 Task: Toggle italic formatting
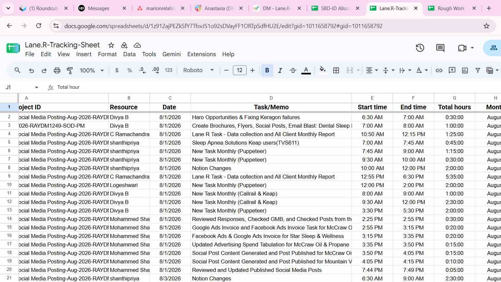pos(280,70)
